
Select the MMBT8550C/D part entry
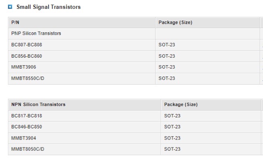click(x=28, y=78)
